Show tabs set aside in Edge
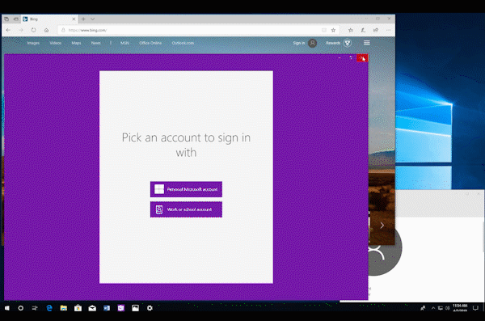The height and width of the screenshot is (321, 485). [6, 19]
